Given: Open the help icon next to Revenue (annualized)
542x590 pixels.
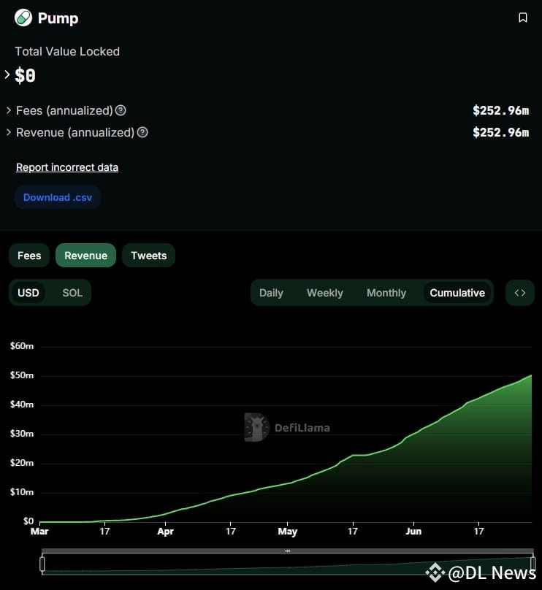Looking at the screenshot, I should 142,132.
